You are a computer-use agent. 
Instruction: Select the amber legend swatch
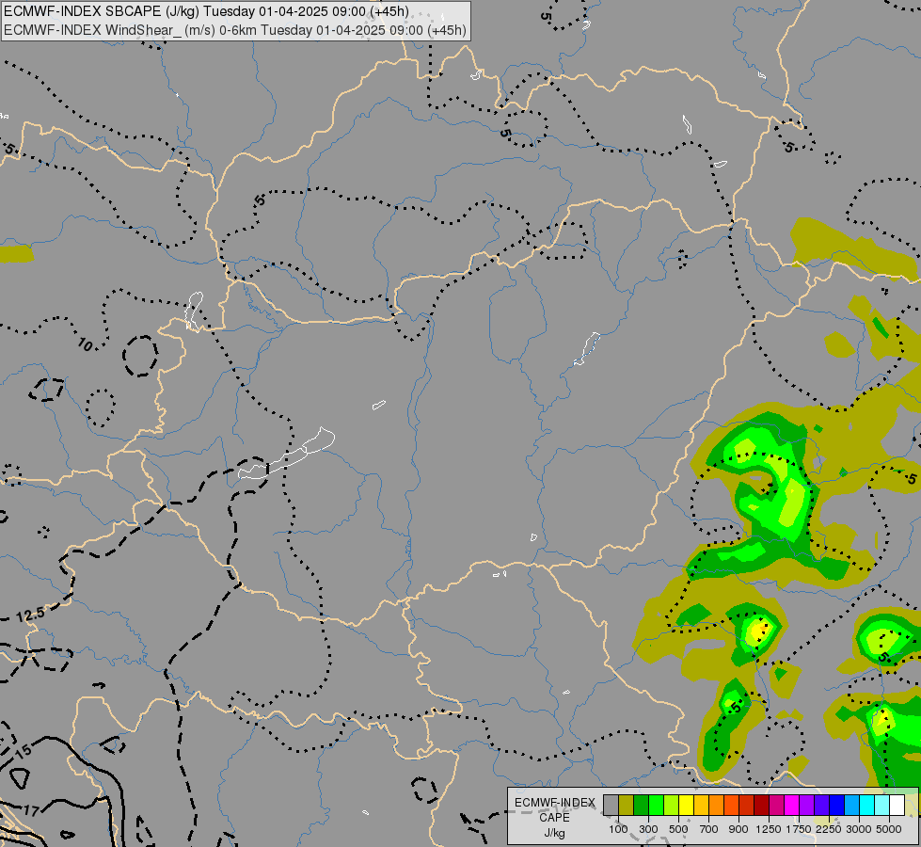pos(701,805)
